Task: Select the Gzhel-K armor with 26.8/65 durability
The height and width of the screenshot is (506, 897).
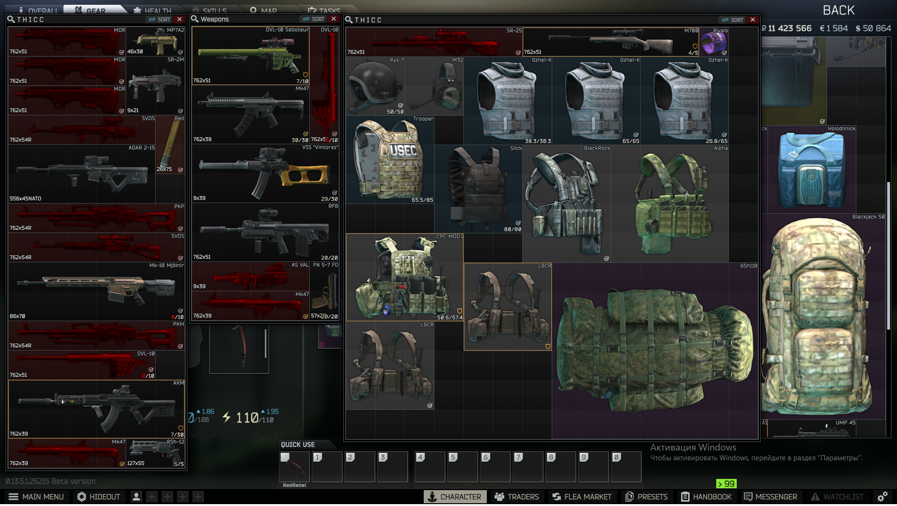Action: click(684, 101)
